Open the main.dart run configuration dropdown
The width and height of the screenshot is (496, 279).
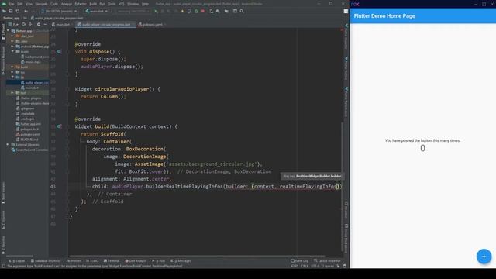[96, 11]
